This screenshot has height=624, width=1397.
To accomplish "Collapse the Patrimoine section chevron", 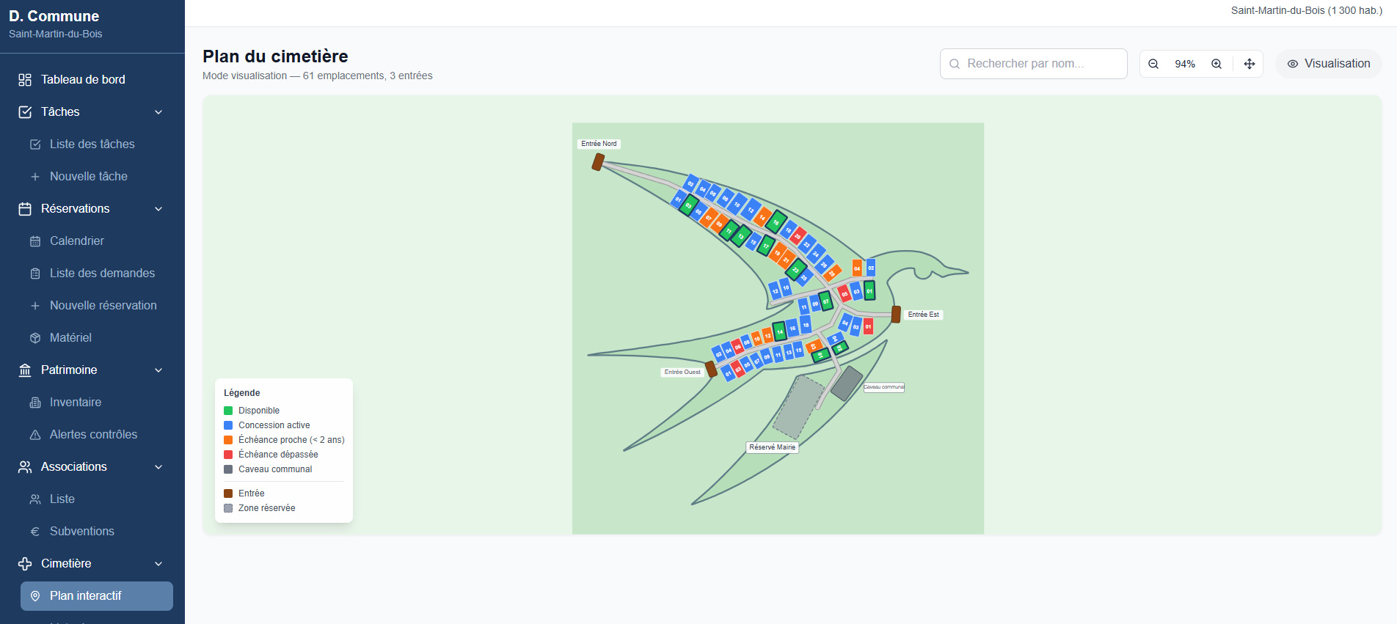I will pos(158,370).
